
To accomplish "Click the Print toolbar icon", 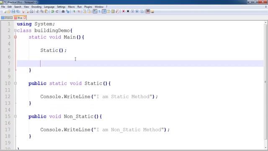I will click(x=31, y=11).
